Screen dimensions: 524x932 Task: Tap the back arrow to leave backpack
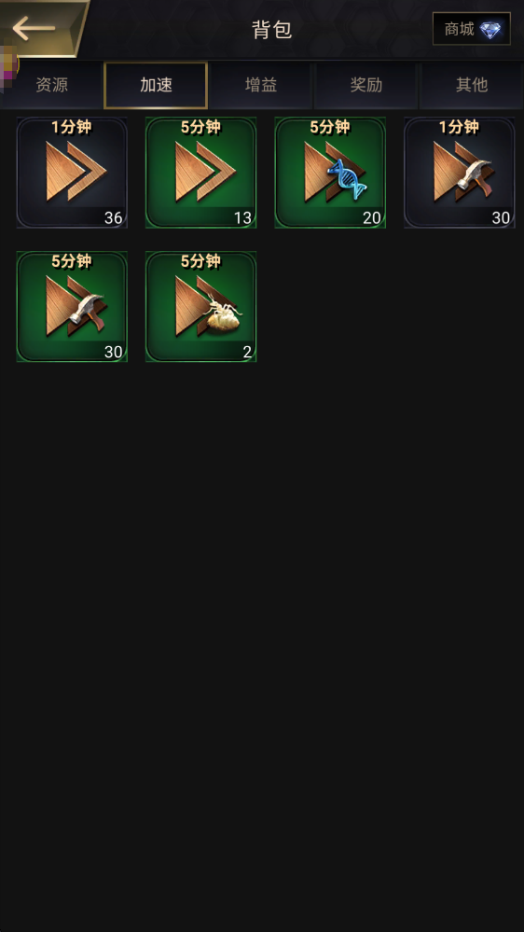click(x=34, y=28)
